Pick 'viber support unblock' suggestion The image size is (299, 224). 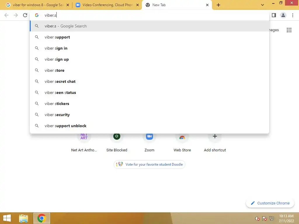(x=149, y=126)
